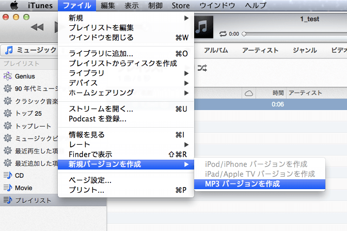
Task: Choose ストリームを開く... menu item
Action: (x=126, y=109)
